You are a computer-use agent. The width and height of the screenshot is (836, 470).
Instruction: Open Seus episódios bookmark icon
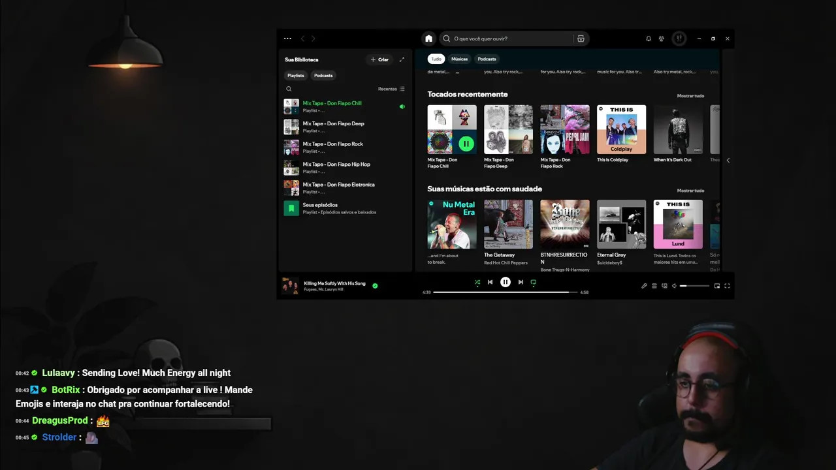(x=291, y=208)
